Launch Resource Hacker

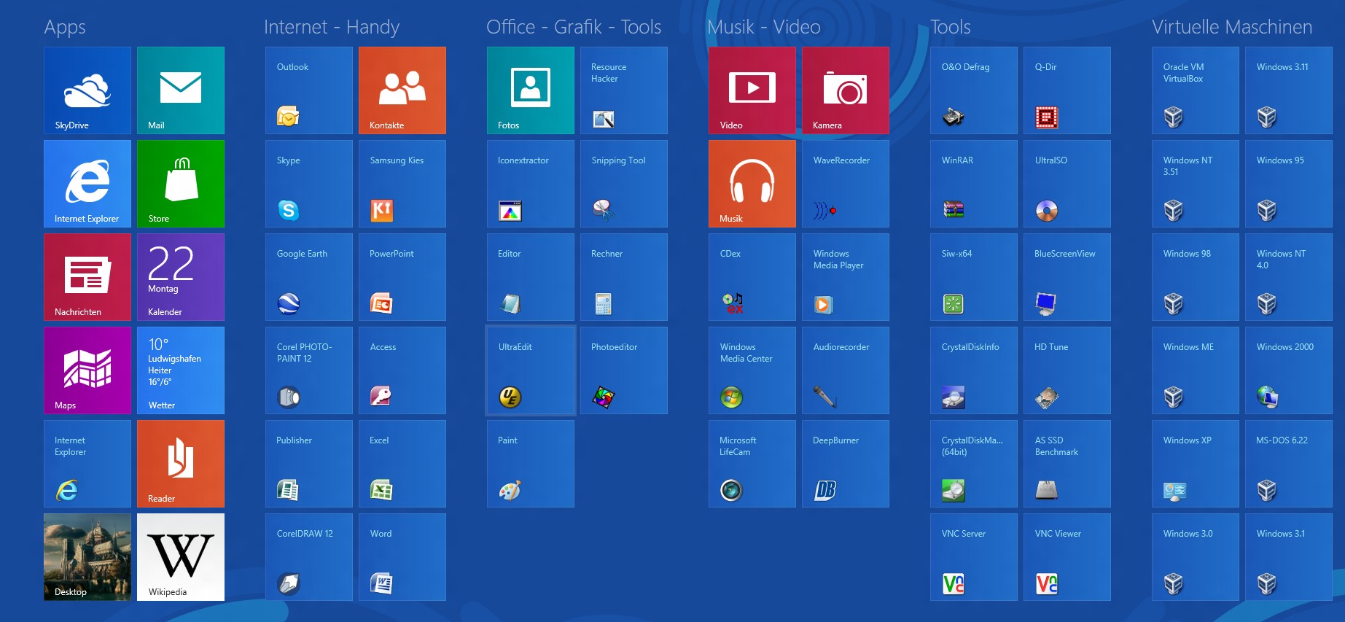(x=624, y=90)
